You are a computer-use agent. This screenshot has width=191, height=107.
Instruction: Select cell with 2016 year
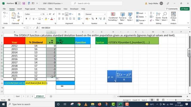click(14, 59)
